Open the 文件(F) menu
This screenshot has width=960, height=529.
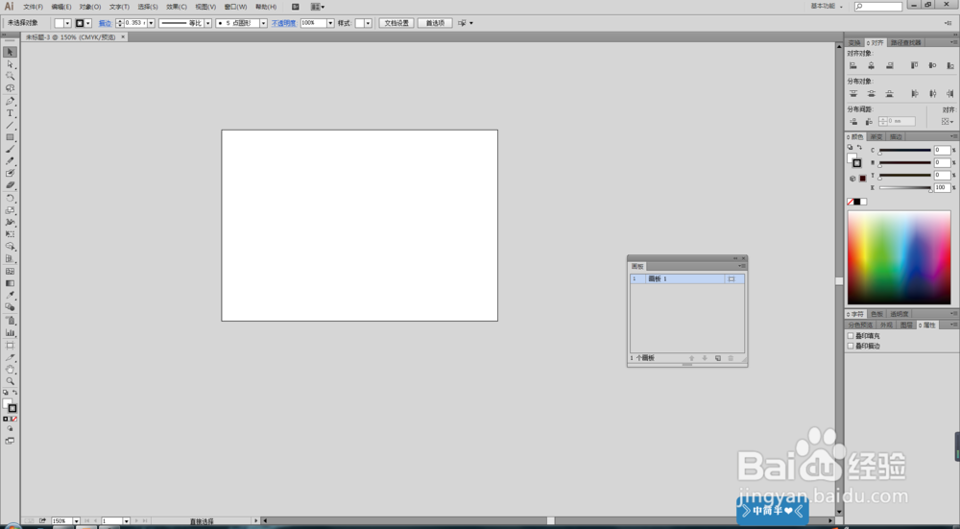(x=33, y=7)
